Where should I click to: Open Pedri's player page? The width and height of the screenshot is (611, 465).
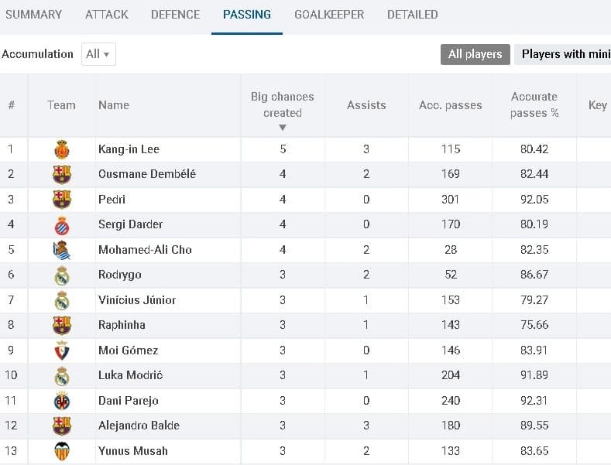coord(112,200)
